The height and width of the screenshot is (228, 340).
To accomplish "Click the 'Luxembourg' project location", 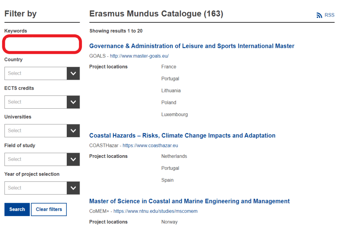I will pos(175,114).
